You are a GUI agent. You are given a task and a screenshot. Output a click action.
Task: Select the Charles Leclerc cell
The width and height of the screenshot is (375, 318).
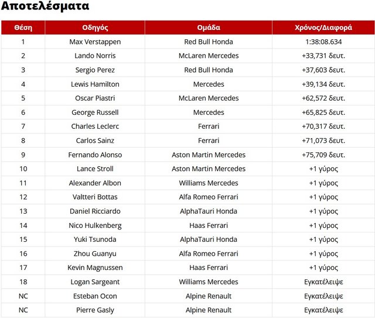[x=95, y=126]
